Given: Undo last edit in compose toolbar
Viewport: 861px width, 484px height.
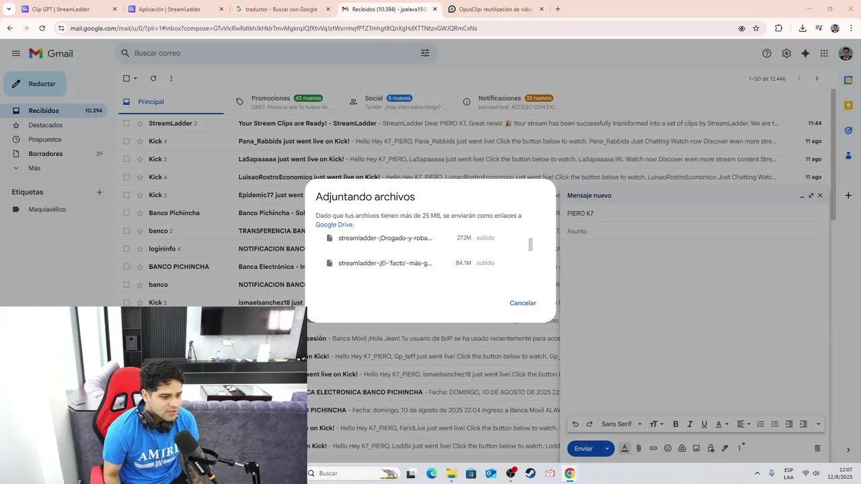Looking at the screenshot, I should (575, 424).
